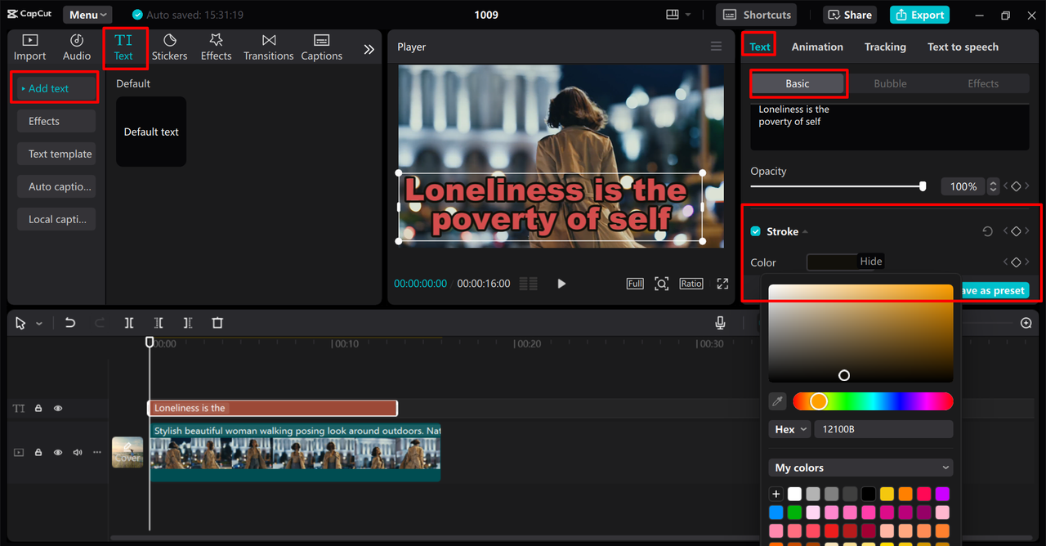Open the Transitions panel

[268, 47]
